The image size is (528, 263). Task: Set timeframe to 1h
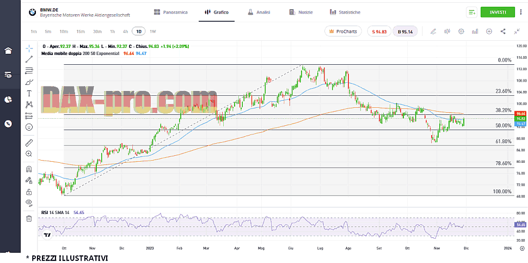click(x=113, y=32)
